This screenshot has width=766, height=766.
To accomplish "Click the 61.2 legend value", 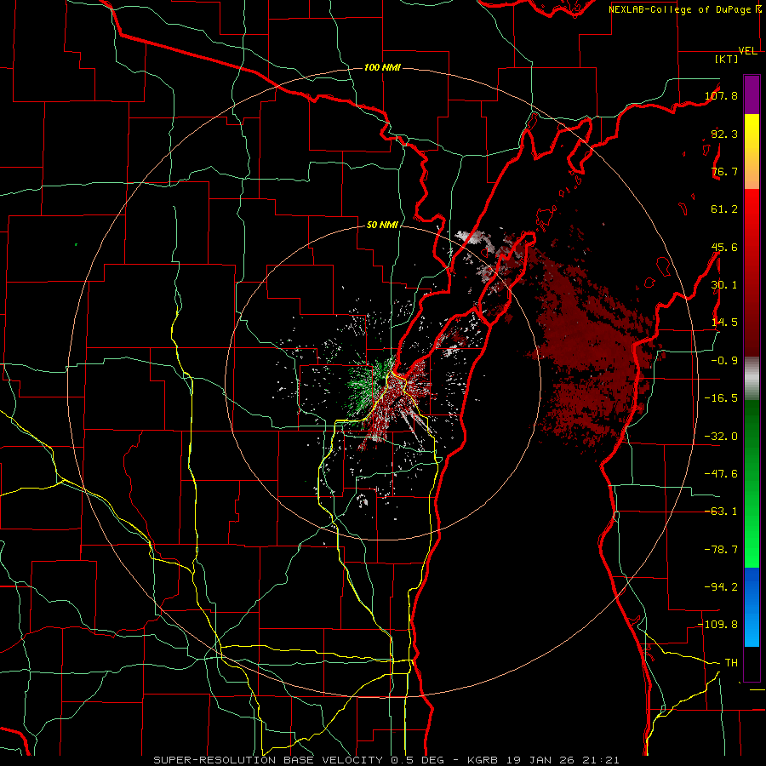I will click(724, 209).
